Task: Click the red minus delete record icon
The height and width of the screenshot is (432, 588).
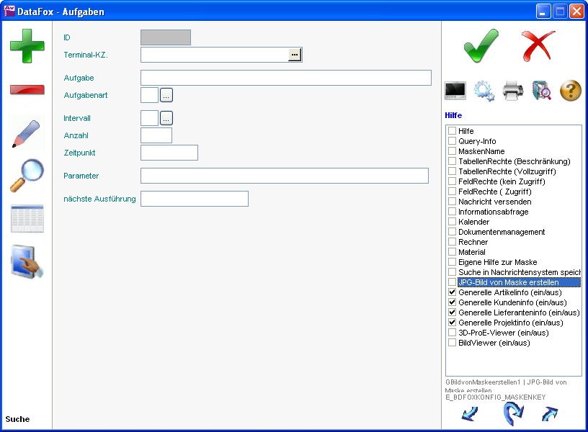Action: coord(27,90)
